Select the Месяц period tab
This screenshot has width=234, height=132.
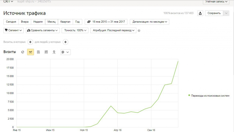click(x=52, y=22)
